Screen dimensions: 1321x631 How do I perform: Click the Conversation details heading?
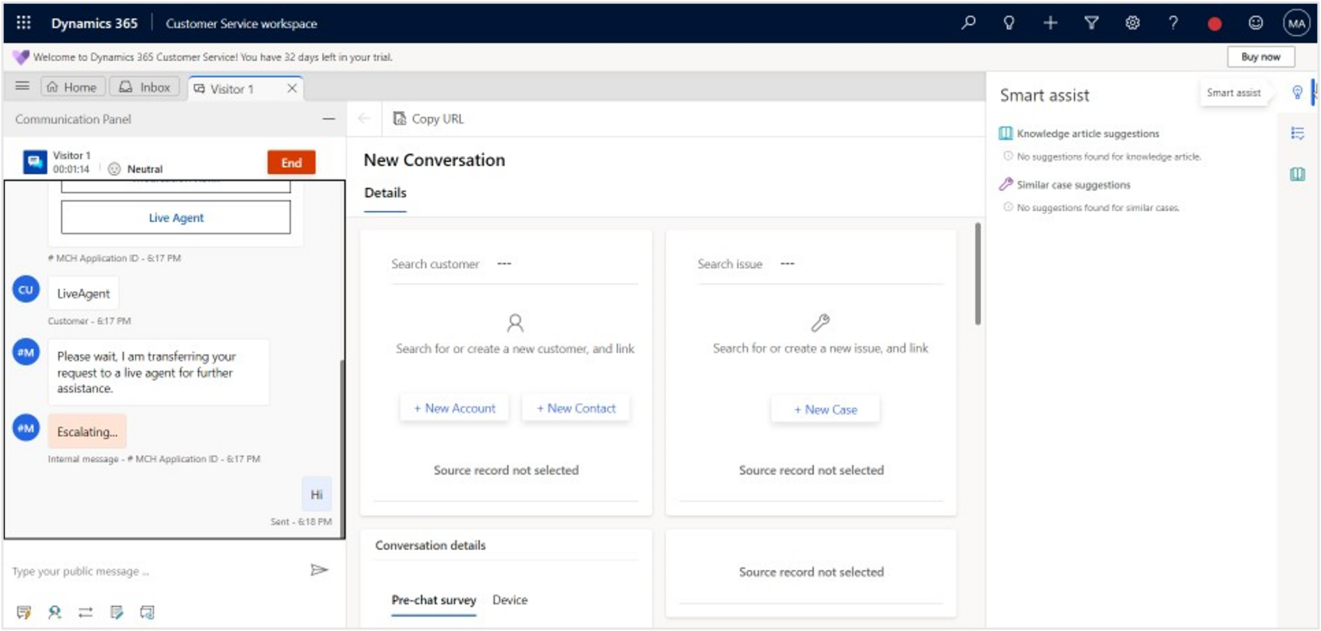tap(430, 545)
